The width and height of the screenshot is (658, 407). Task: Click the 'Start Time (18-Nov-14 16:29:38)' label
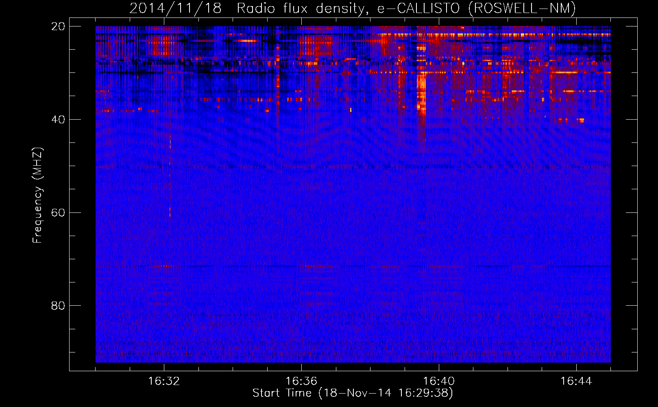(x=353, y=393)
